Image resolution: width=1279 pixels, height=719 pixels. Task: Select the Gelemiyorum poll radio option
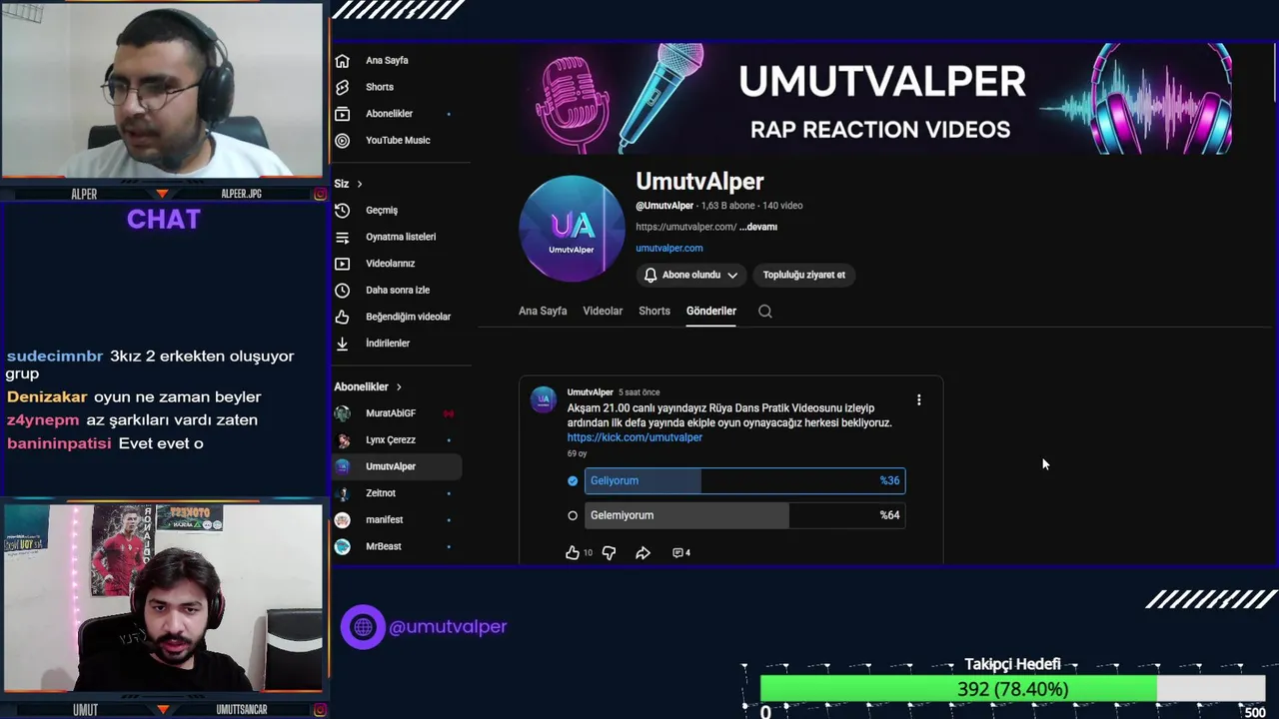(x=573, y=516)
